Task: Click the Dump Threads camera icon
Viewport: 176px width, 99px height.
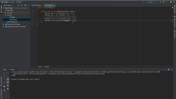Action: click(x=4, y=82)
